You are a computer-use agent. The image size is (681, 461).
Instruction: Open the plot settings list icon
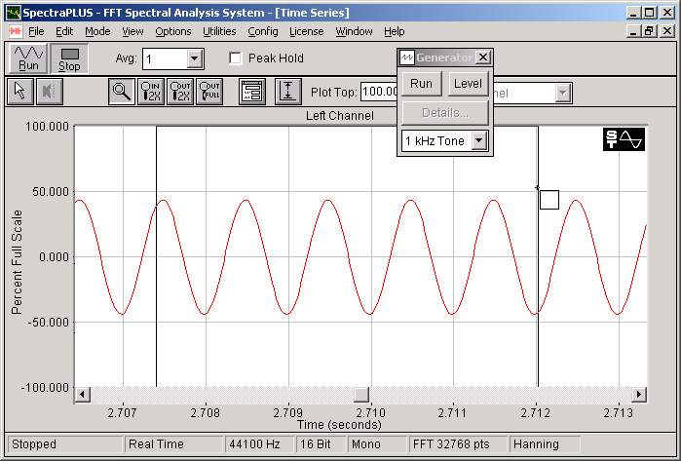click(252, 92)
